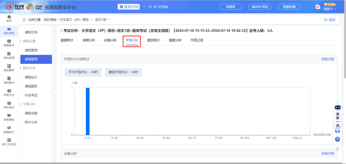Image resolution: width=346 pixels, height=164 pixels.
Task: Switch to the 成绩分析 tab
Action: coord(89,40)
